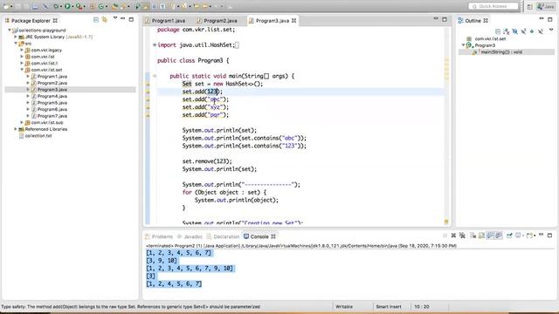Select main(String[]) method in Outline

tap(500, 52)
